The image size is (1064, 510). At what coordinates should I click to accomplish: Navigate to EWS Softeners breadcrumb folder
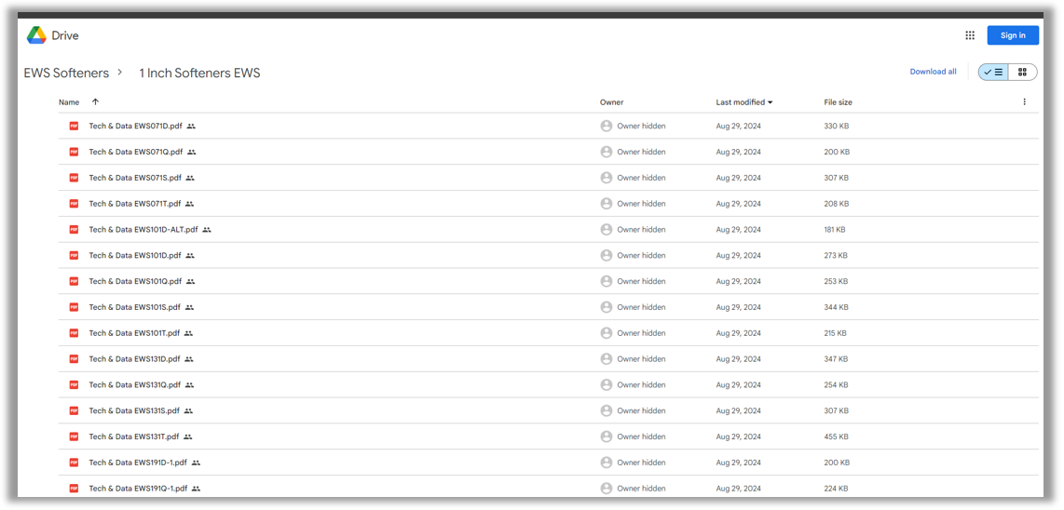(66, 73)
